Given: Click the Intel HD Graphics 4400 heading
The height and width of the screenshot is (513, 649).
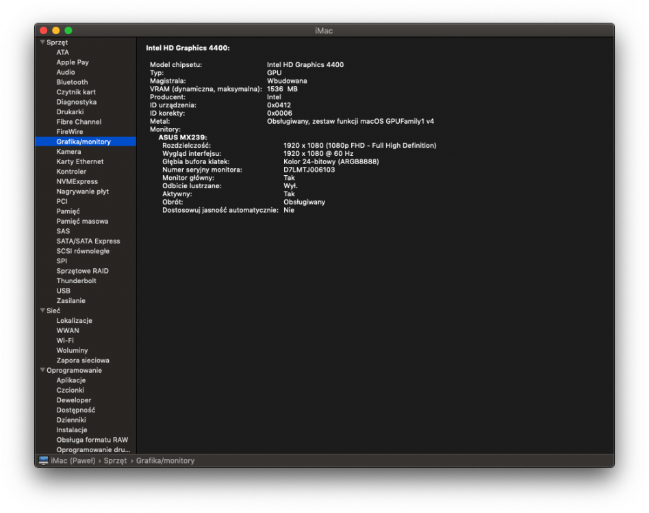Looking at the screenshot, I should click(188, 48).
